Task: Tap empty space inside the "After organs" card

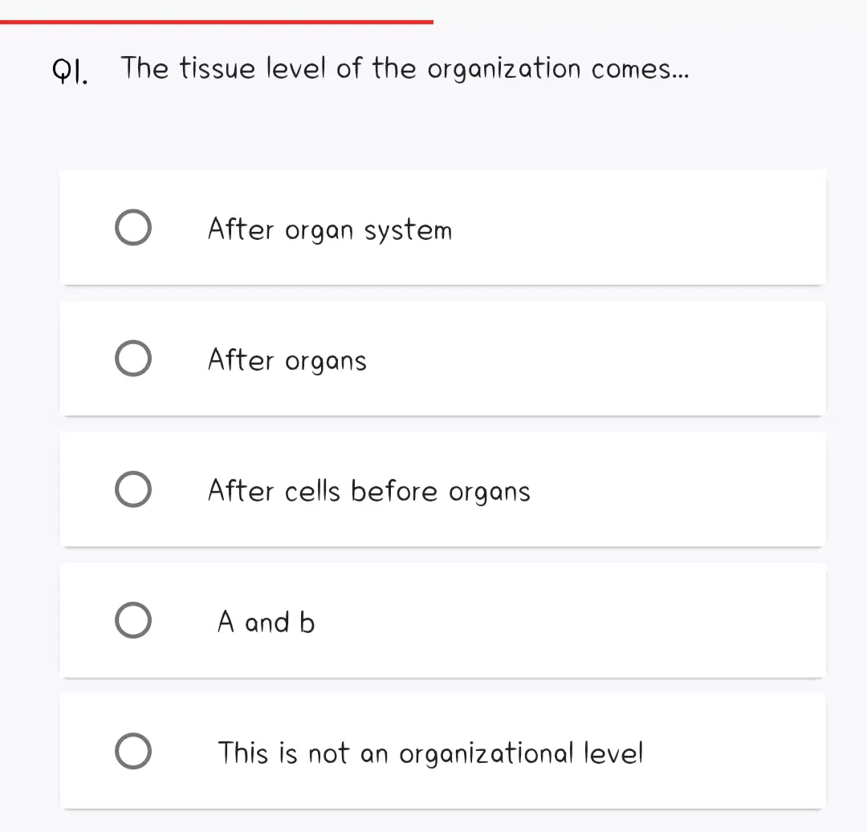Action: coord(597,359)
